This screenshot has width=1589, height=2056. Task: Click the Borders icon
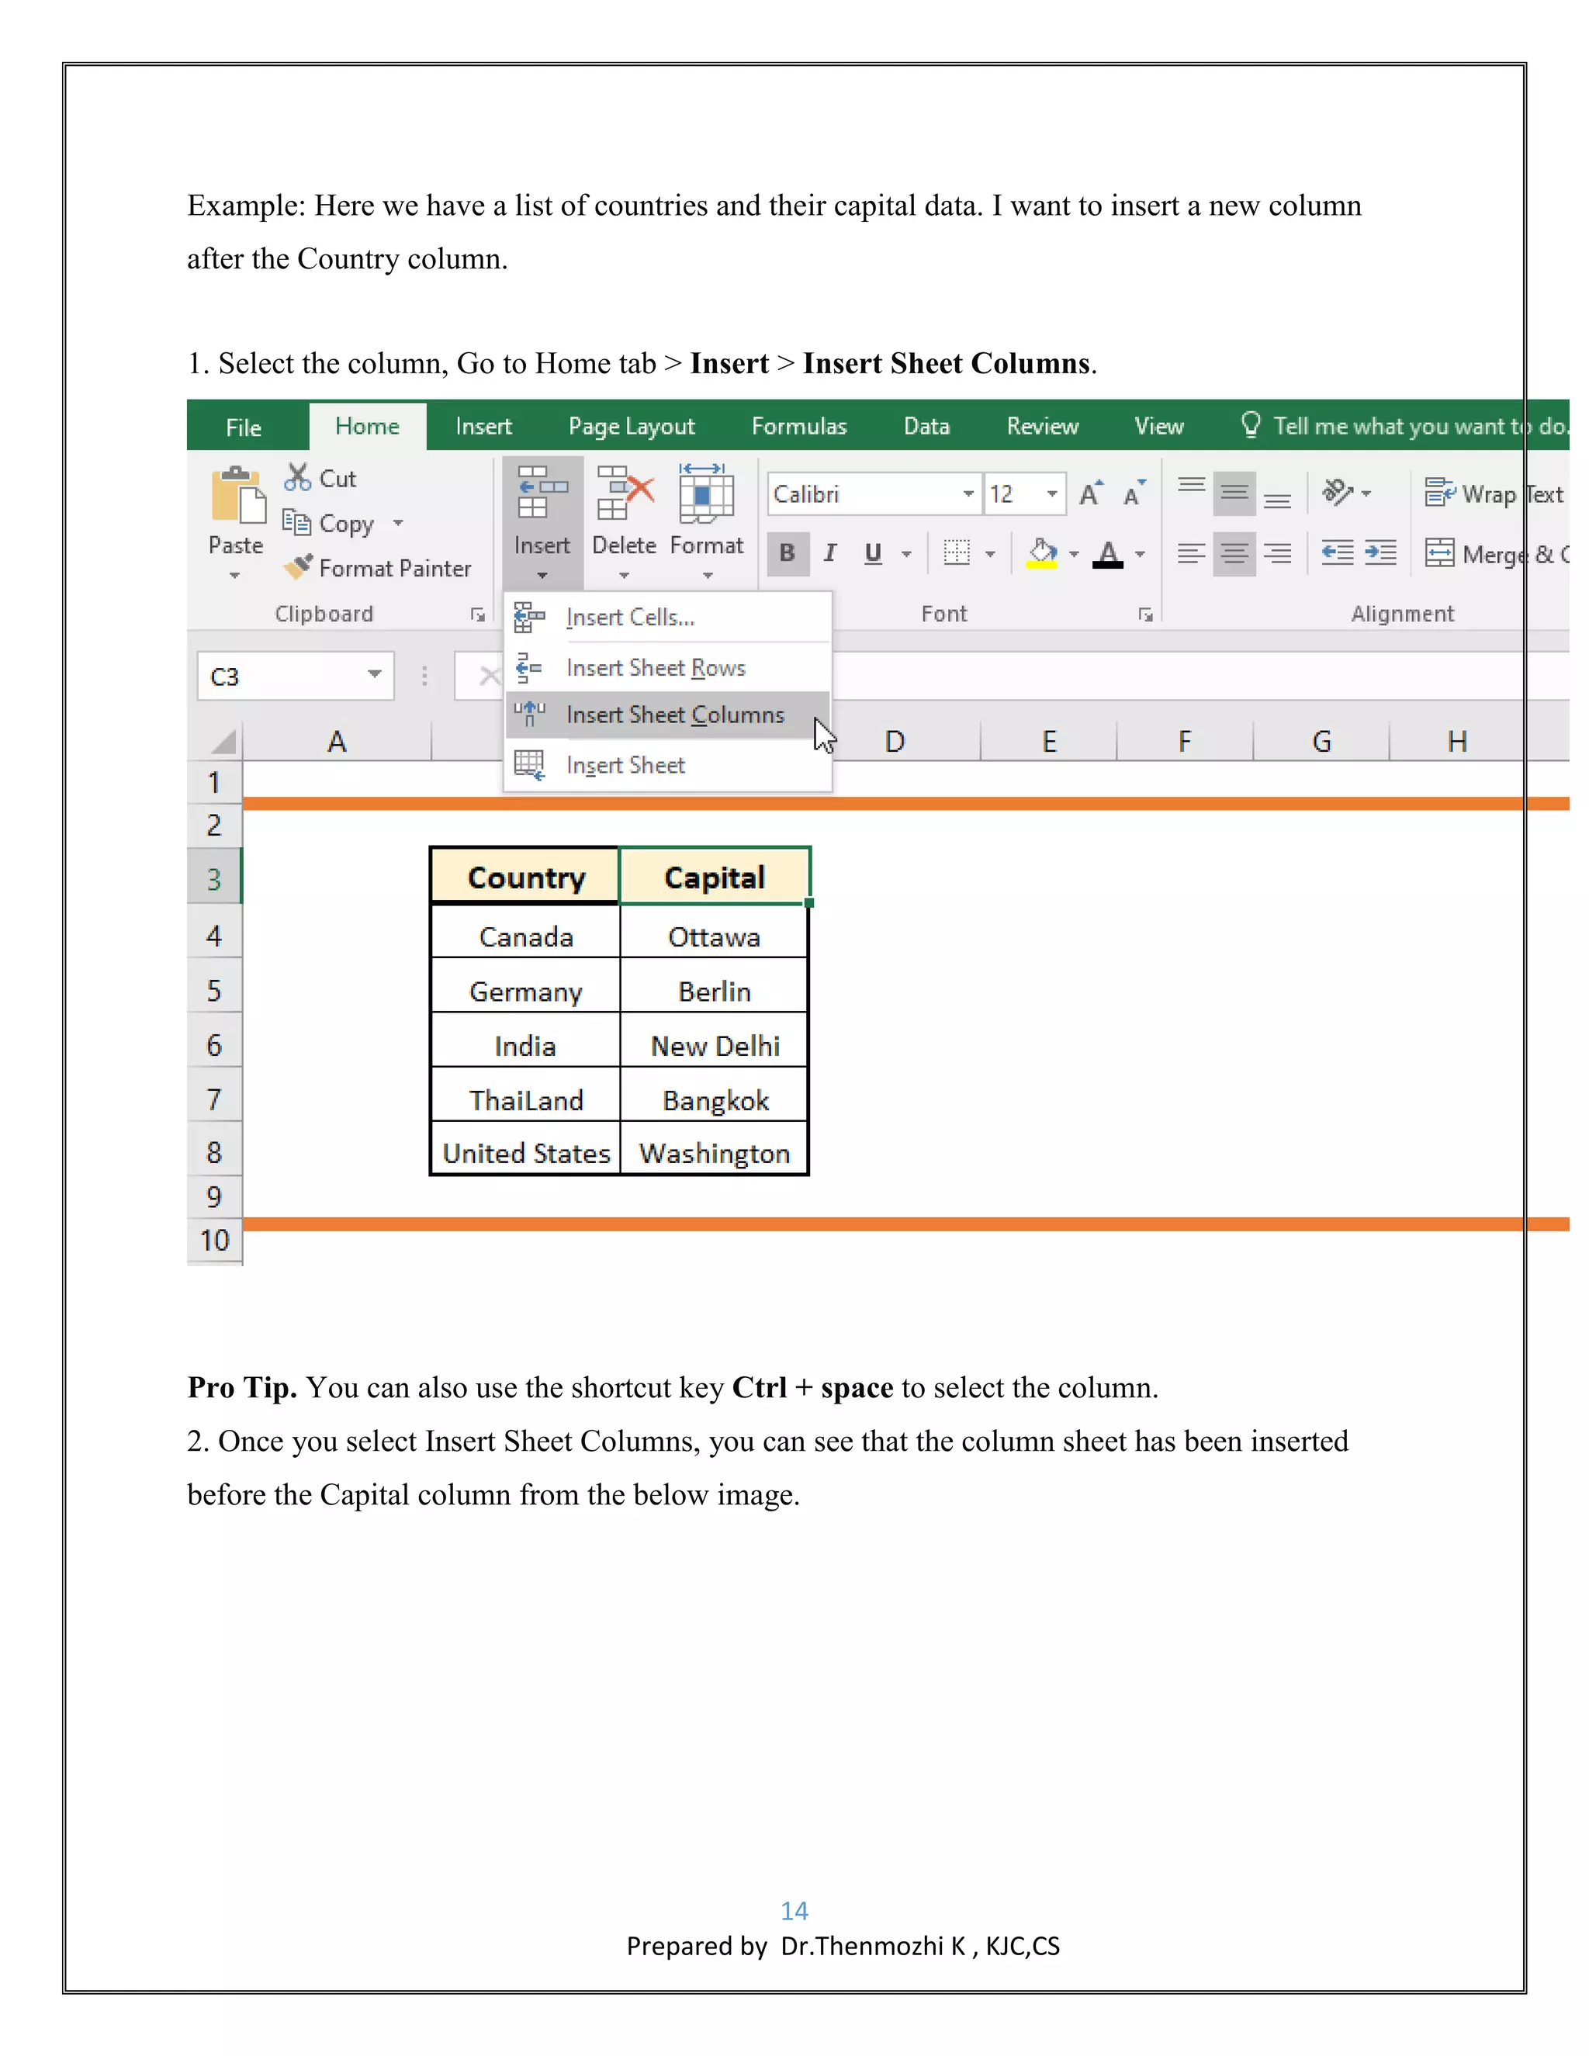957,552
